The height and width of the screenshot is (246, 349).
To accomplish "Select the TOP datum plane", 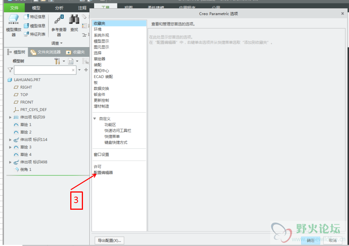I will point(21,95).
